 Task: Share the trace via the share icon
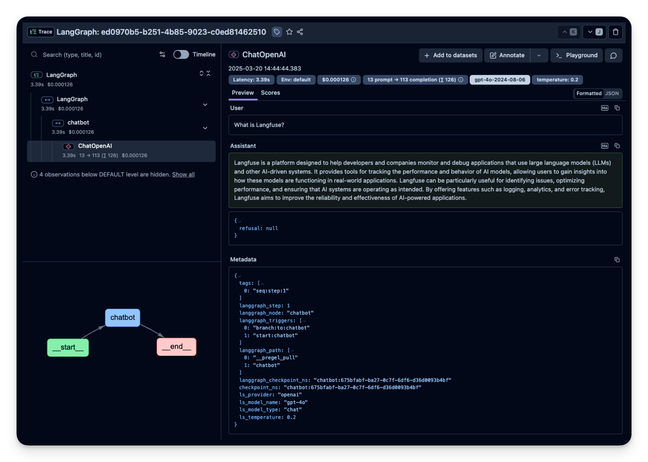click(x=300, y=32)
